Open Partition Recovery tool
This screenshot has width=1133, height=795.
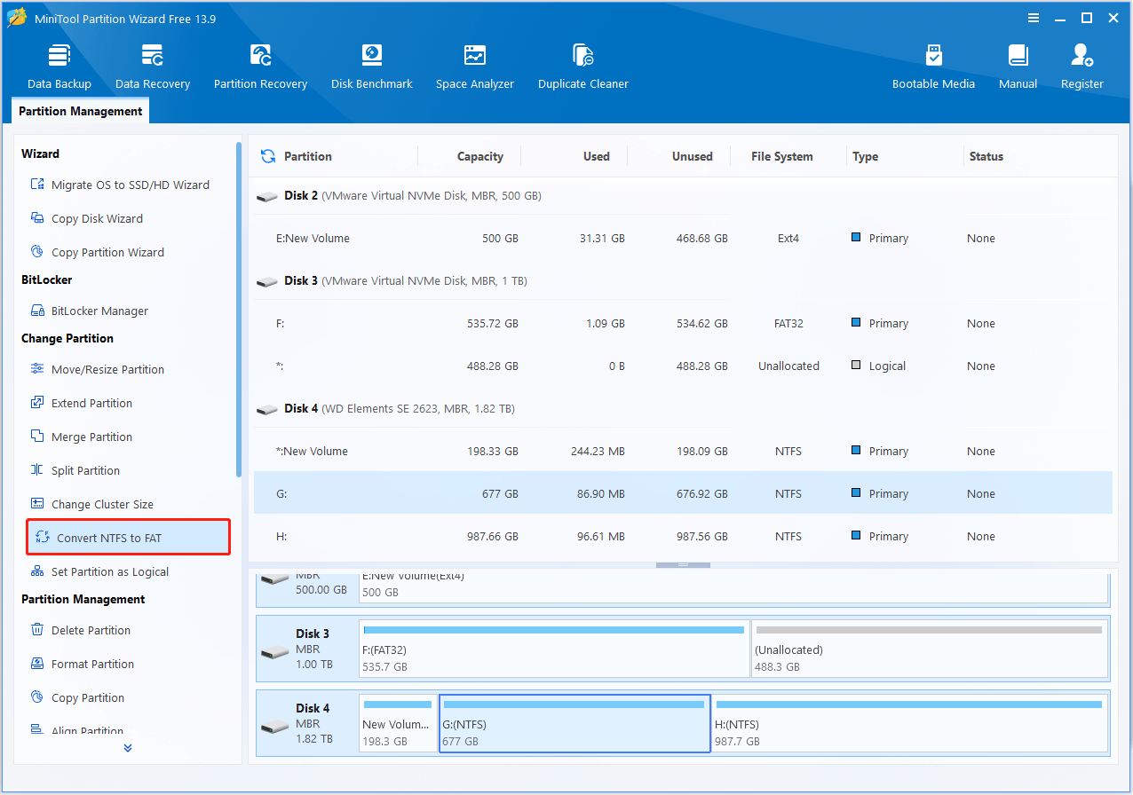(260, 67)
